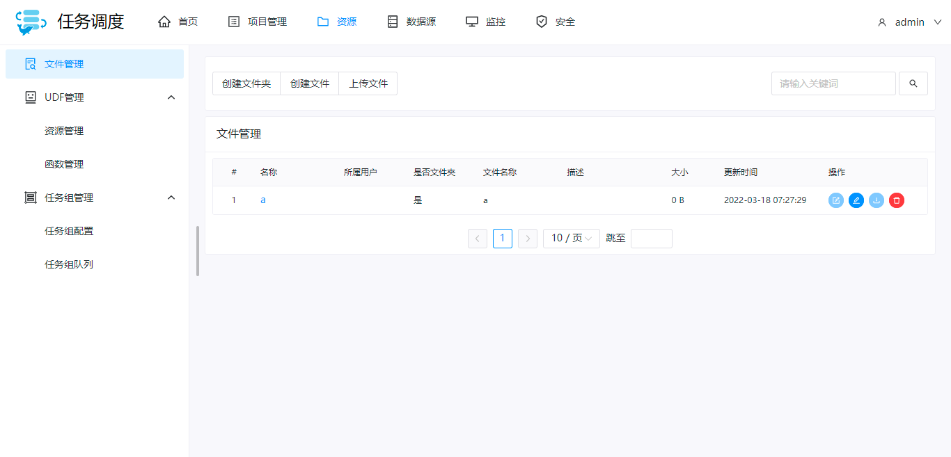Select page 1 in the pagination control
The width and height of the screenshot is (951, 457).
502,238
